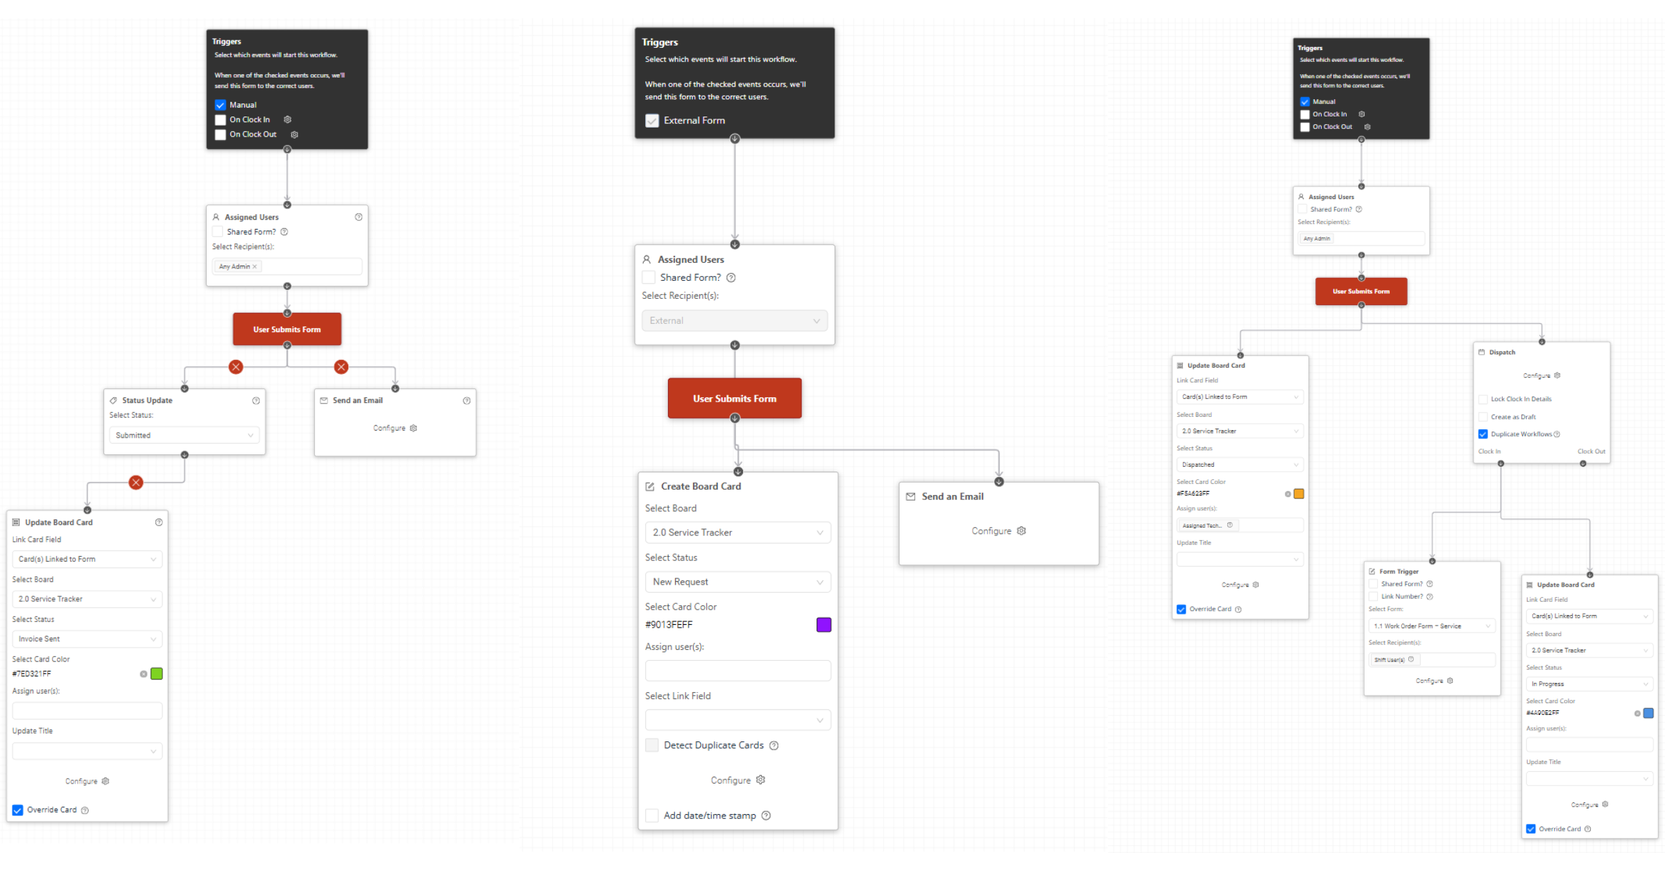1665x871 pixels.
Task: Click User Submits Form node in right workflow
Action: [1361, 291]
